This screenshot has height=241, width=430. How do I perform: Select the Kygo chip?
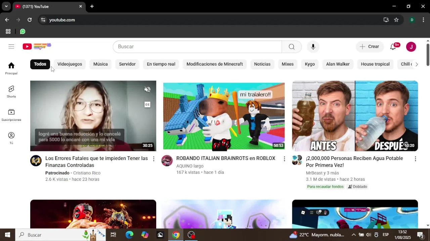point(310,64)
